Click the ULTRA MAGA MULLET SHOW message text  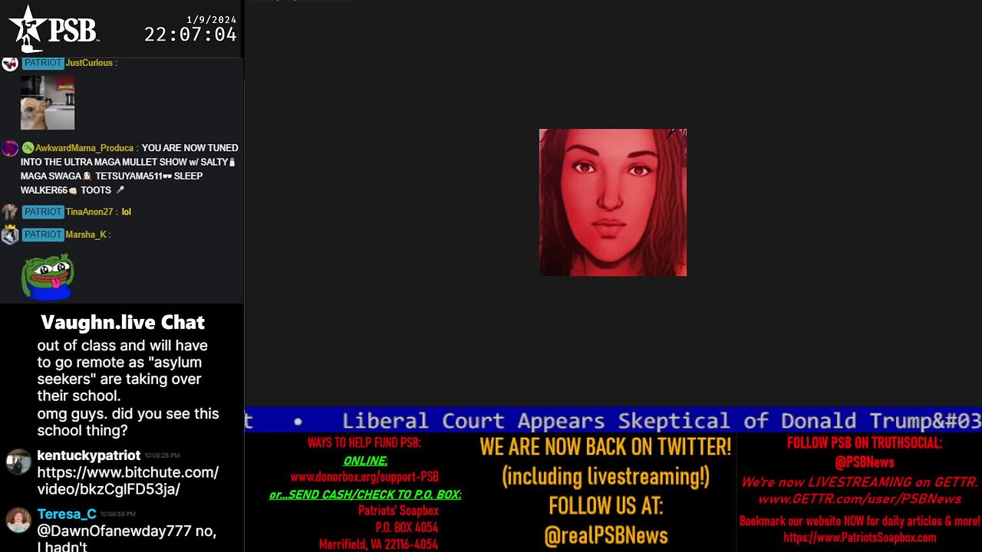[x=129, y=169]
